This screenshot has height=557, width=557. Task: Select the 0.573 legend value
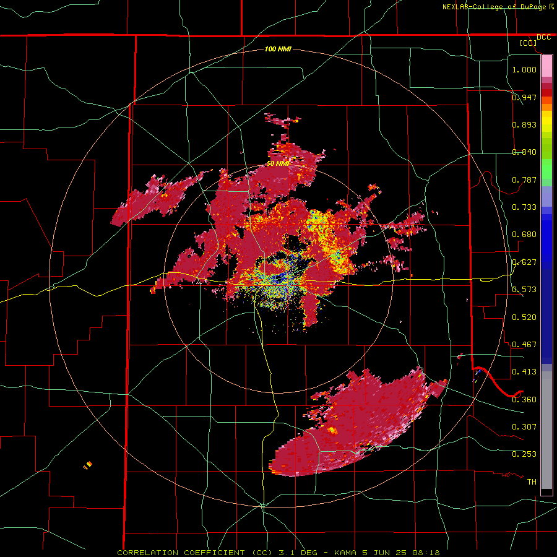click(x=524, y=290)
